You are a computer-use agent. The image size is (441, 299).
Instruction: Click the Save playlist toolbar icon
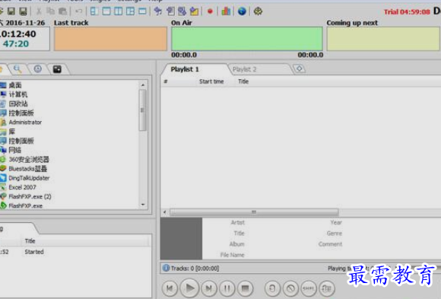(x=11, y=11)
